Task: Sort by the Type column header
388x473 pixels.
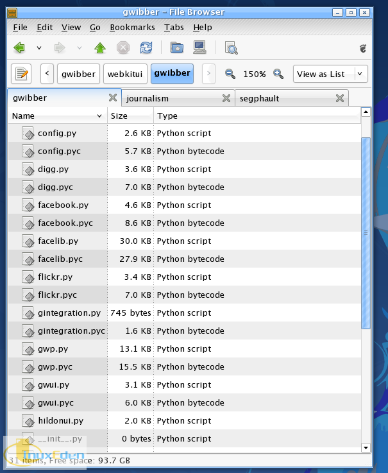Action: (x=257, y=116)
